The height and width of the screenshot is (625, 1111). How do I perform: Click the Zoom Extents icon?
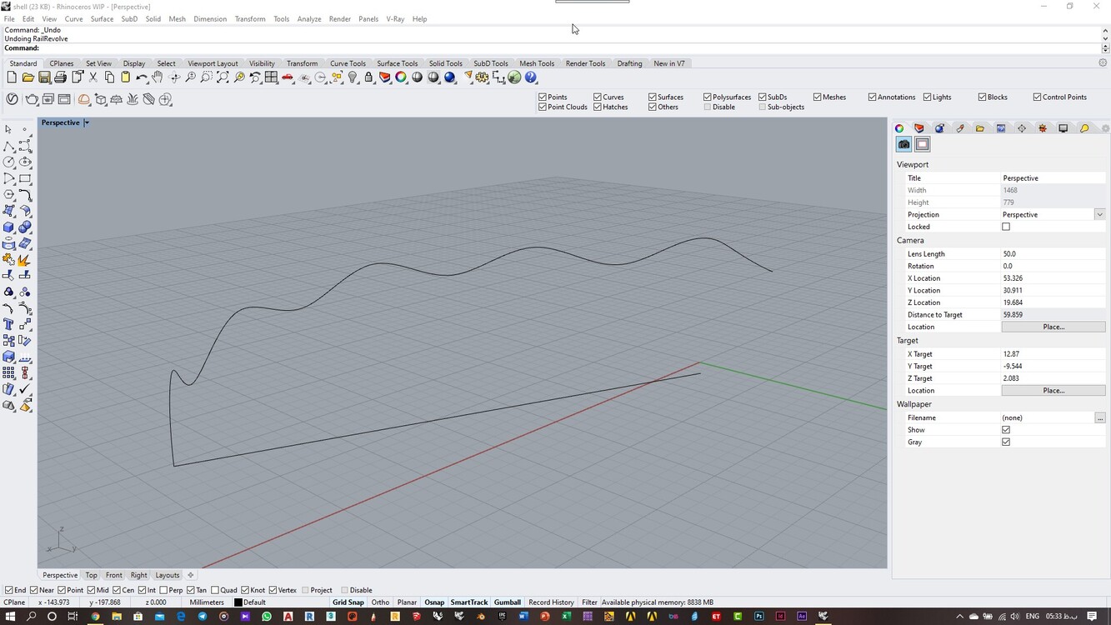(x=223, y=77)
